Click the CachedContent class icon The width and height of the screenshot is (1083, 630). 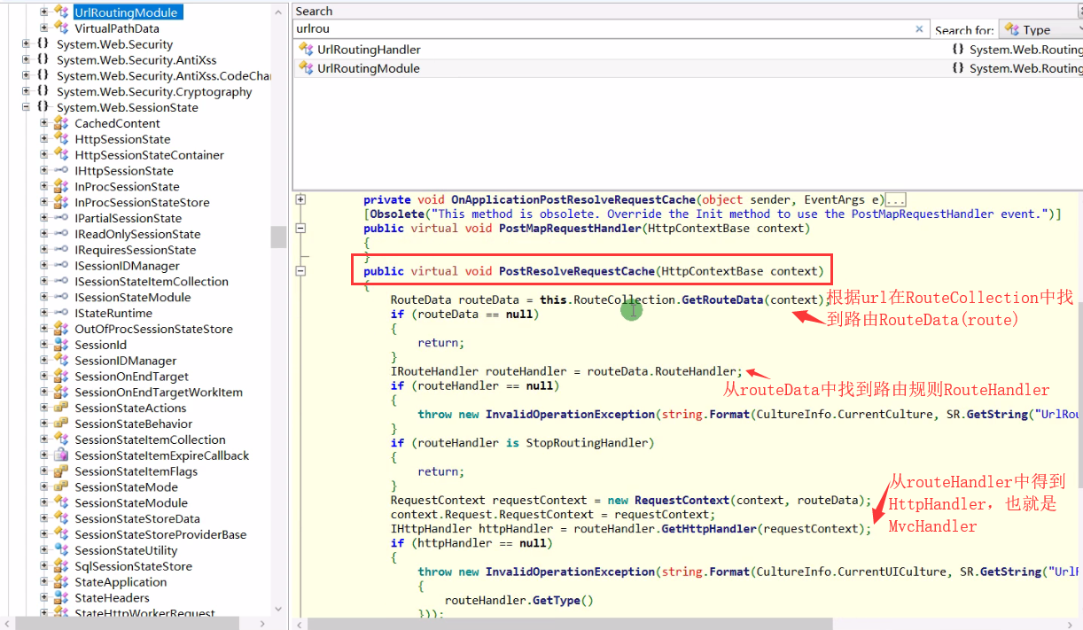60,123
